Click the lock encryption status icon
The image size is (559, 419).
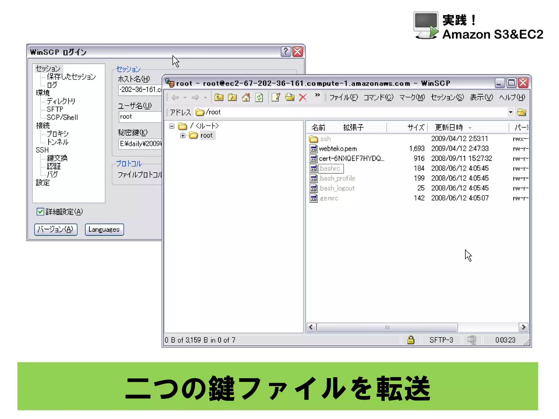(411, 340)
